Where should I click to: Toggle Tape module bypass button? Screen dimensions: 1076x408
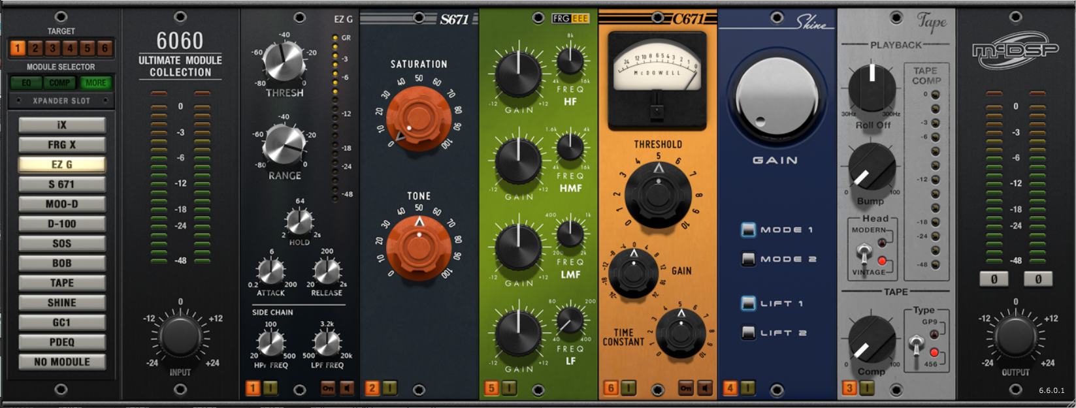(x=866, y=388)
